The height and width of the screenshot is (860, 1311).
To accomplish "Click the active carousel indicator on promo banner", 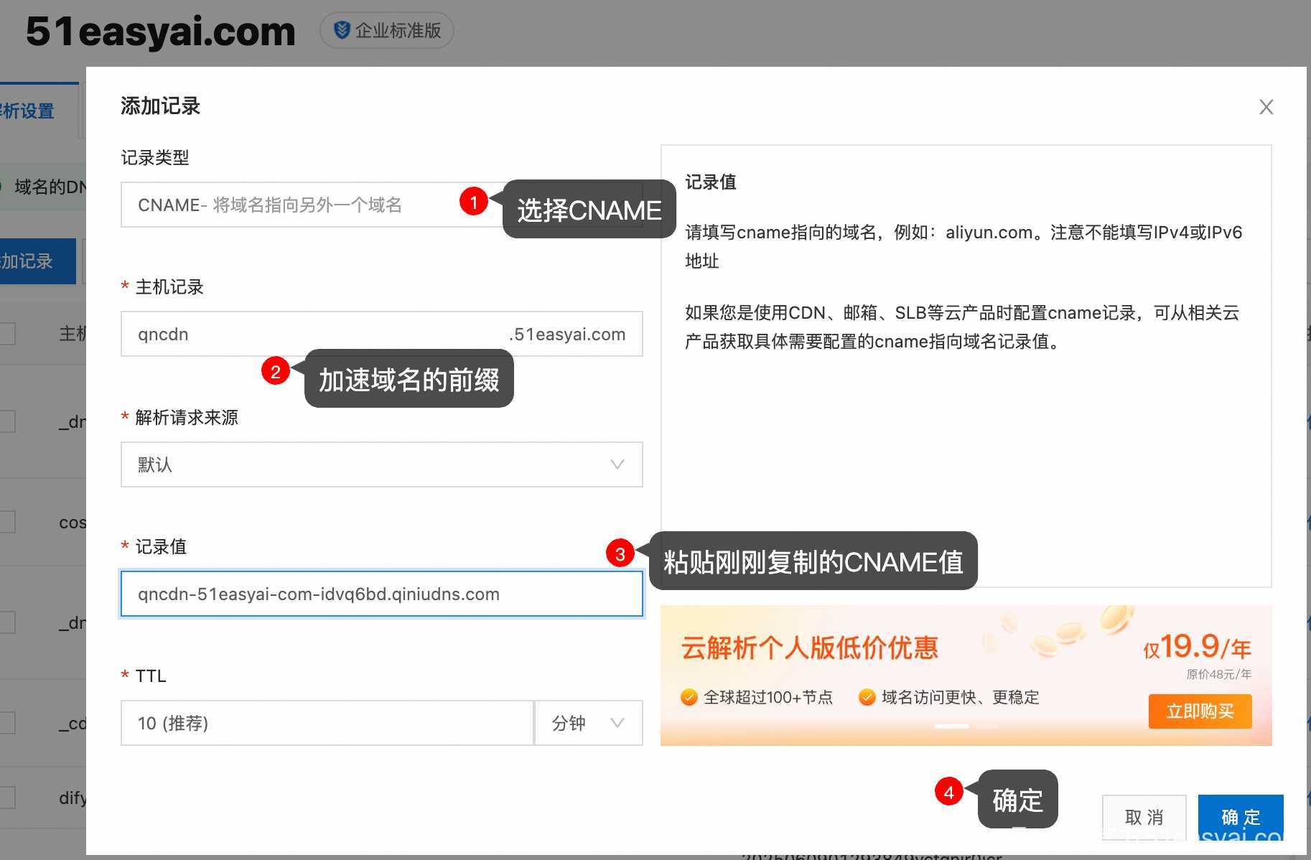I will 951,726.
